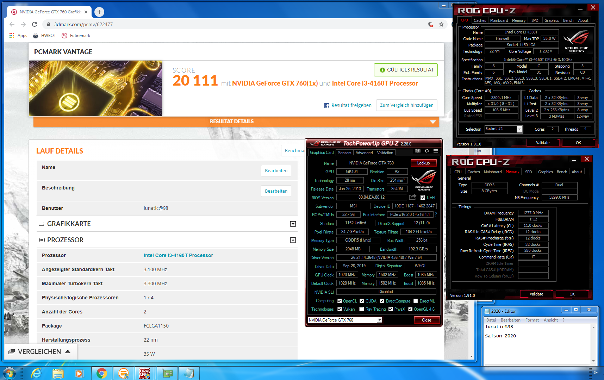Click Resultat freigeben link
The height and width of the screenshot is (380, 604).
[x=351, y=105]
